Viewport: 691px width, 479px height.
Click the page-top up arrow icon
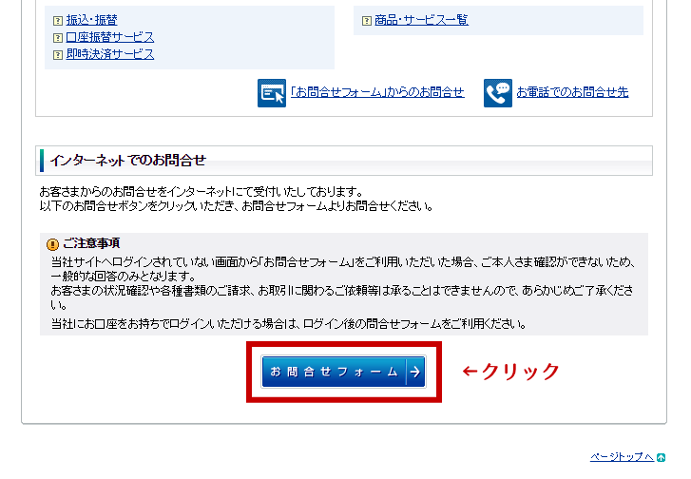coord(661,457)
